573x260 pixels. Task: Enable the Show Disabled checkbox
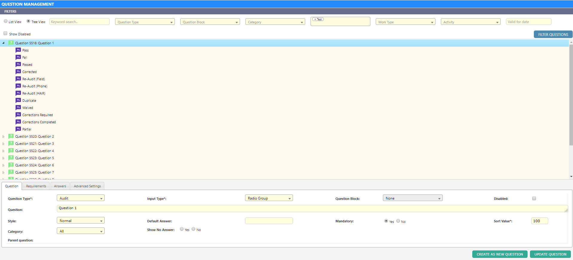5,34
